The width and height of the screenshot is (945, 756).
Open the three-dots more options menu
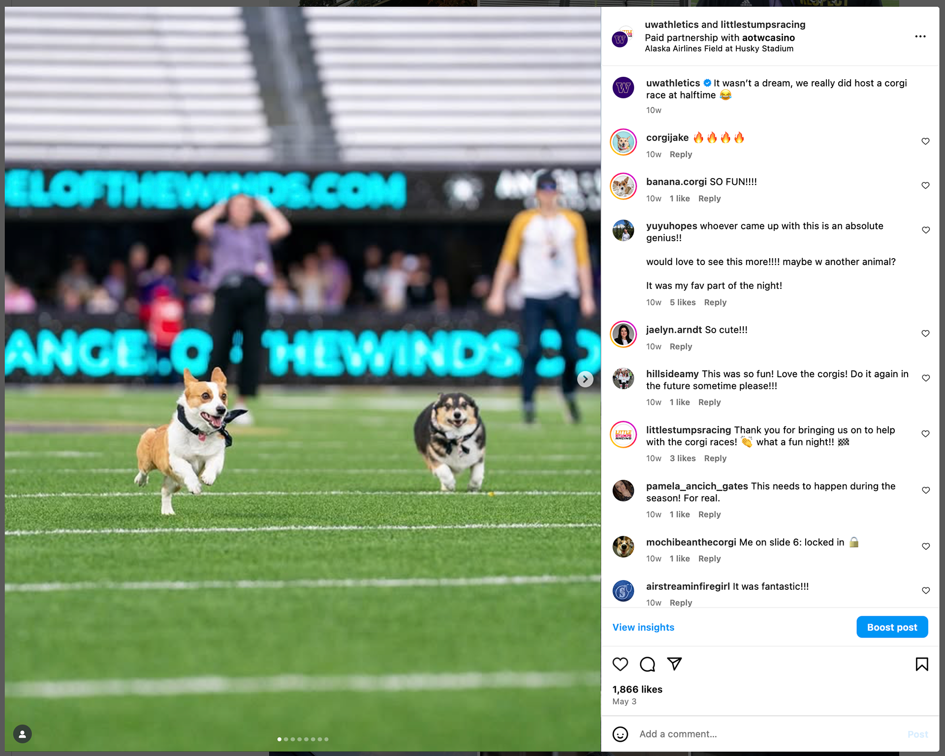[920, 36]
